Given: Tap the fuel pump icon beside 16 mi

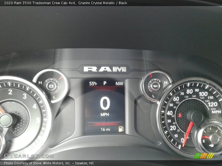Looking at the screenshot, I should point(121,129).
